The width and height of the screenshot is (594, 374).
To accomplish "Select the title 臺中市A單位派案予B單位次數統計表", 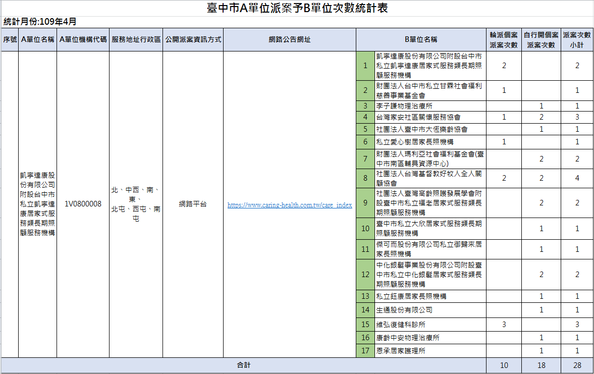I will (297, 8).
